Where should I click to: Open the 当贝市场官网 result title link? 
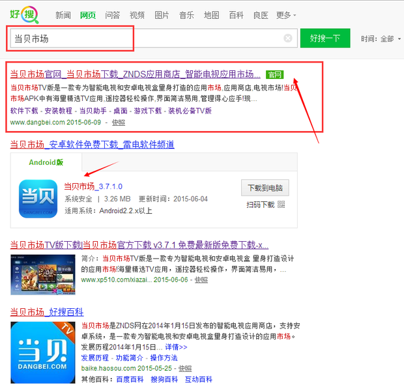coord(136,74)
